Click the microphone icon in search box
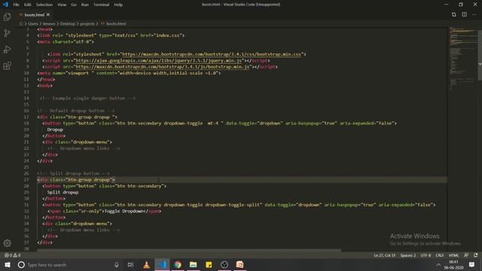This screenshot has width=482, height=271. click(x=117, y=264)
